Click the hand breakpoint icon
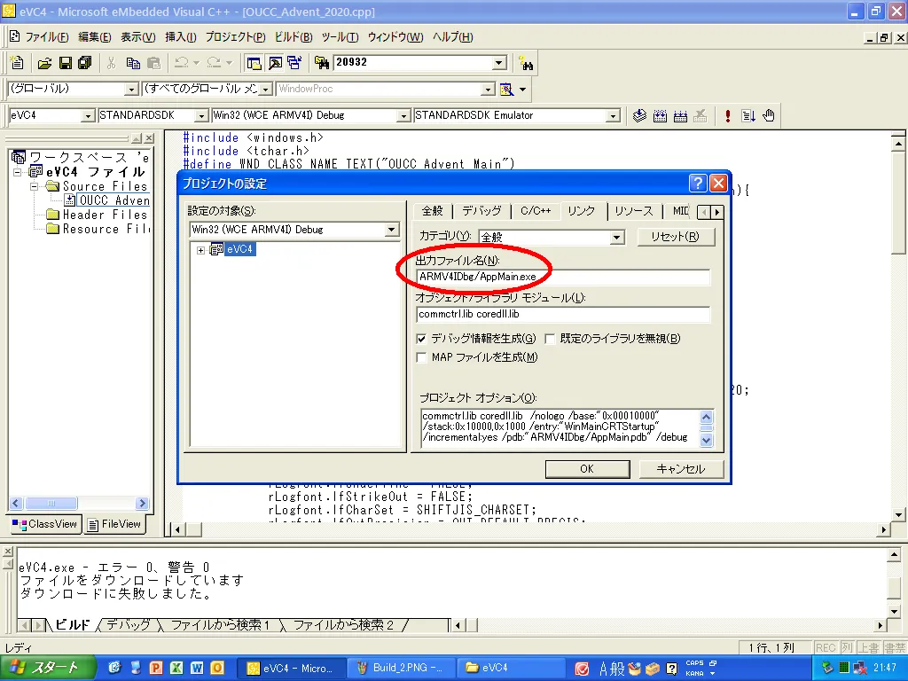The height and width of the screenshot is (681, 908). [769, 116]
